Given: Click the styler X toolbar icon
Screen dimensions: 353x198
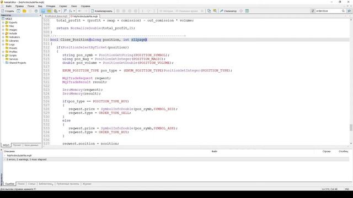Looking at the screenshot, I should (x=65, y=11).
